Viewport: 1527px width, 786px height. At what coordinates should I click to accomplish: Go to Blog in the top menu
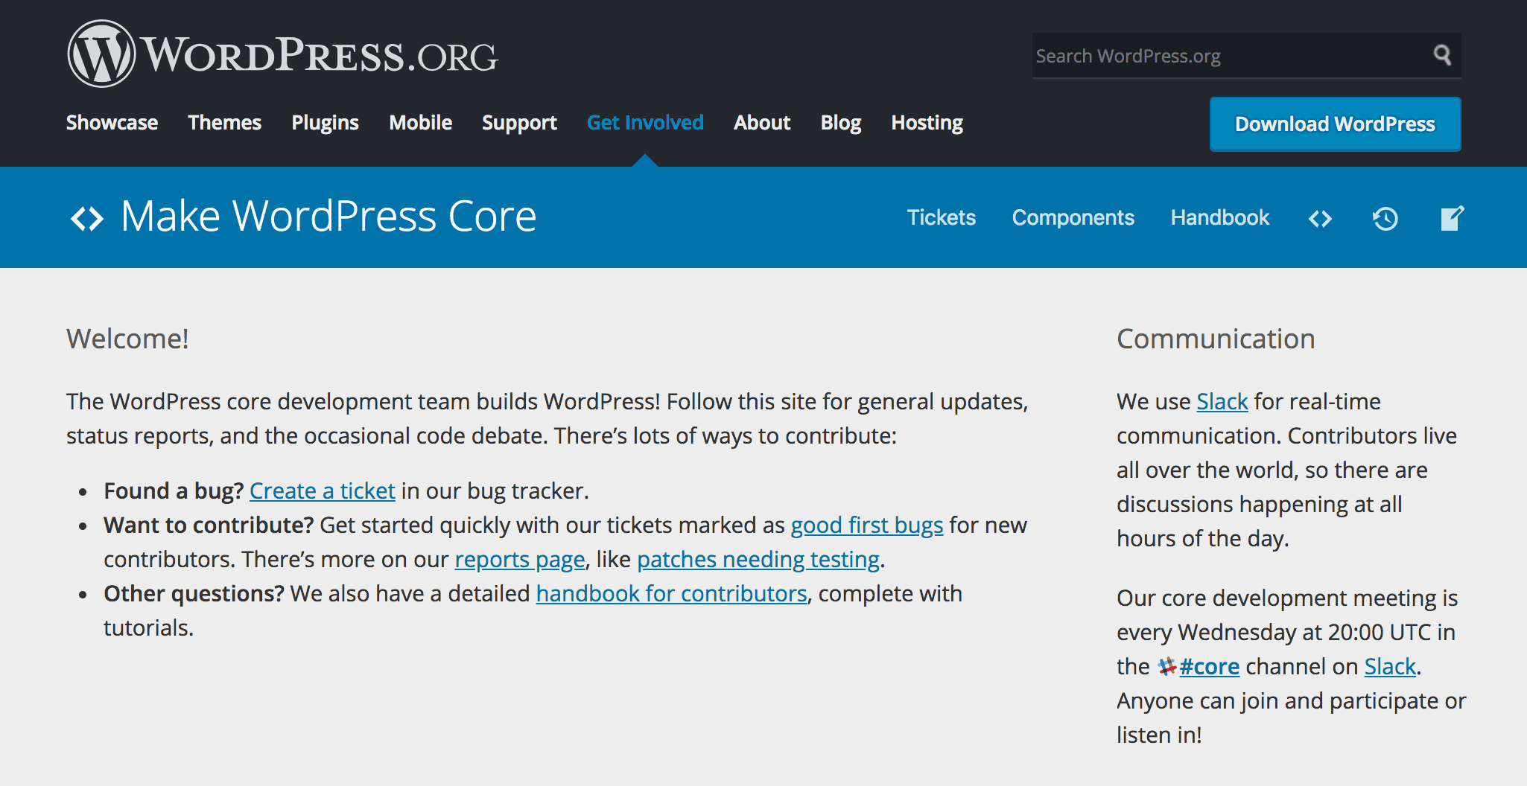[841, 123]
